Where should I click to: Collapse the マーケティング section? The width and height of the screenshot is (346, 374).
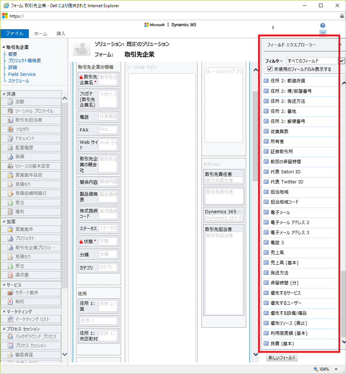(4, 311)
